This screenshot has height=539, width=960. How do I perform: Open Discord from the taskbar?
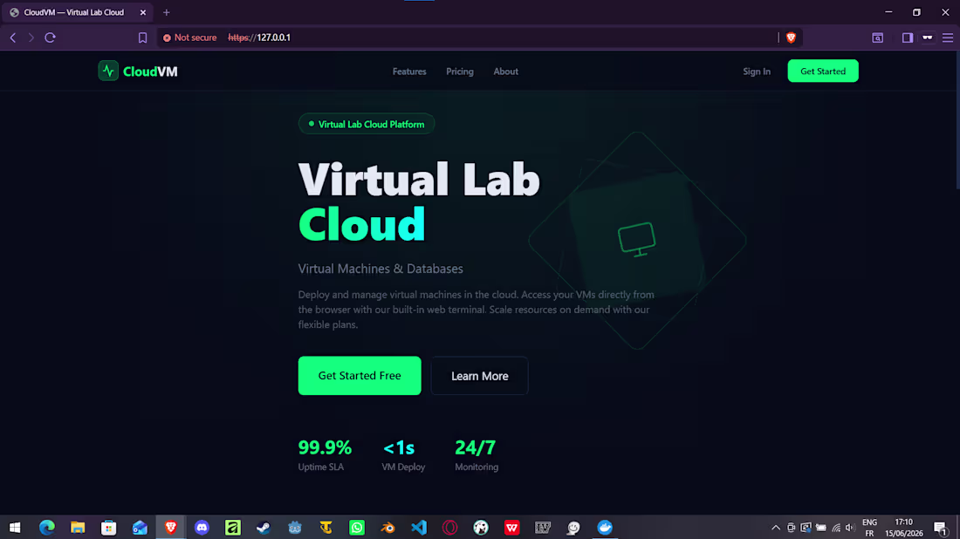pos(202,528)
